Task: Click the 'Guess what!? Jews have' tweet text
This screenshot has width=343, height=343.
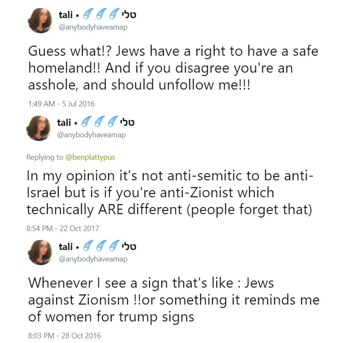Action: pos(173,68)
